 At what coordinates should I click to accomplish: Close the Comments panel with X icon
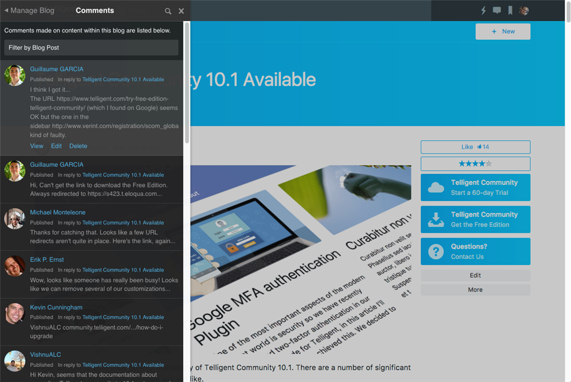[181, 11]
